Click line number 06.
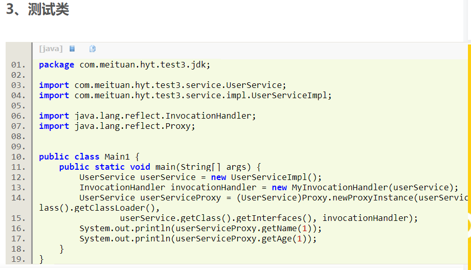 tap(18, 116)
